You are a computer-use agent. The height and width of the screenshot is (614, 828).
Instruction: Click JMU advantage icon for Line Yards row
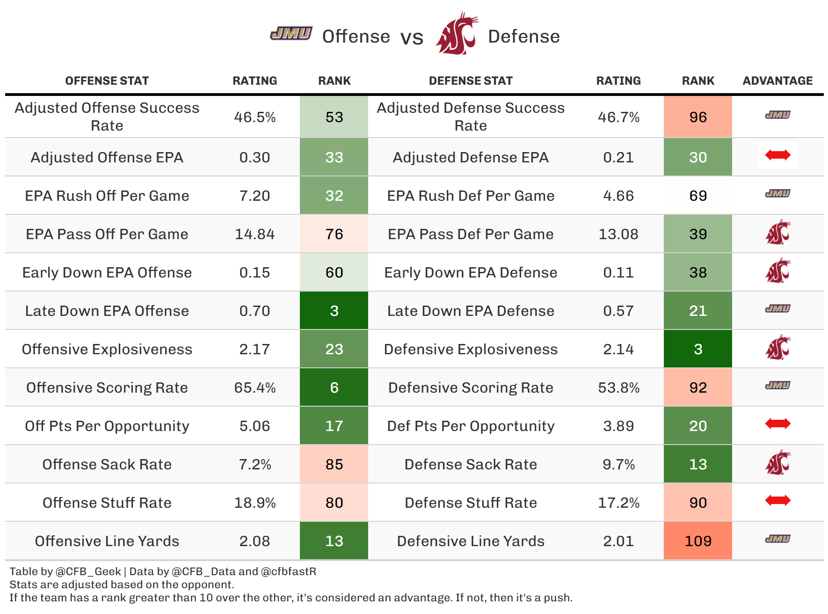pyautogui.click(x=777, y=539)
